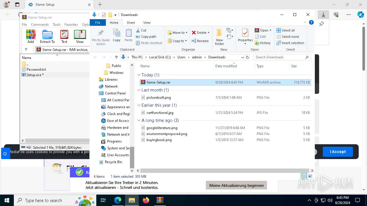Screen dimensions: 367x206
Task: Switch to details view button
Action: [x=304, y=176]
